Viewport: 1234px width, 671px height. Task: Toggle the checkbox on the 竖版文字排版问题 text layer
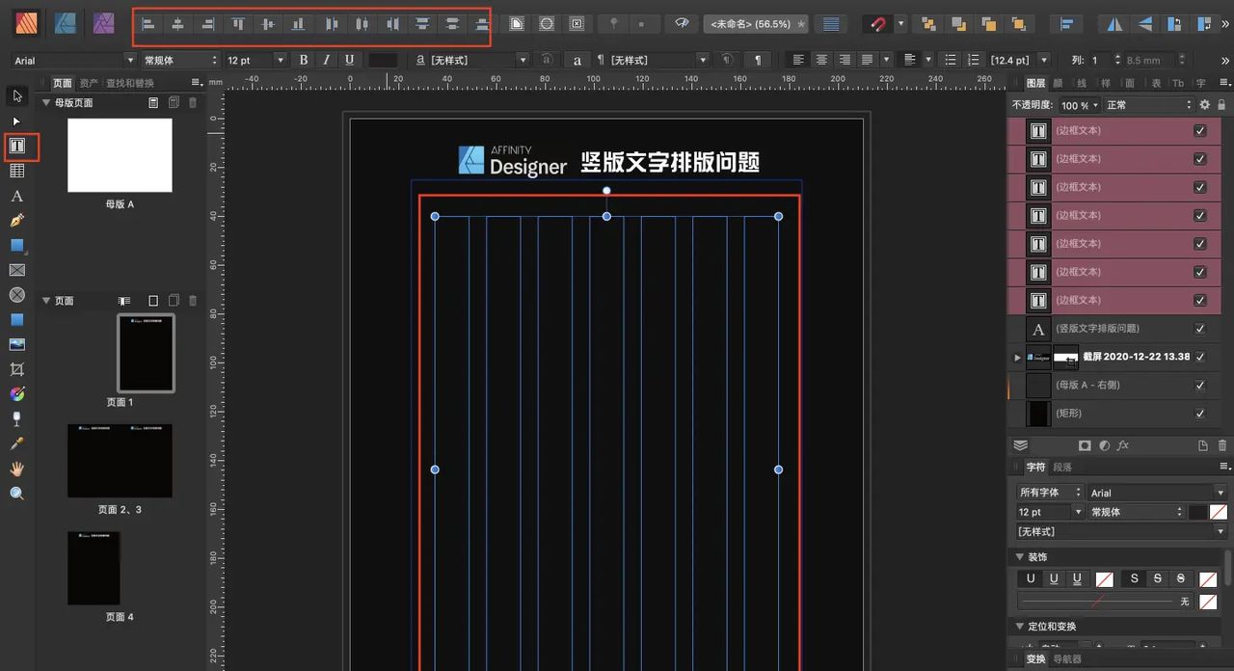coord(1200,329)
